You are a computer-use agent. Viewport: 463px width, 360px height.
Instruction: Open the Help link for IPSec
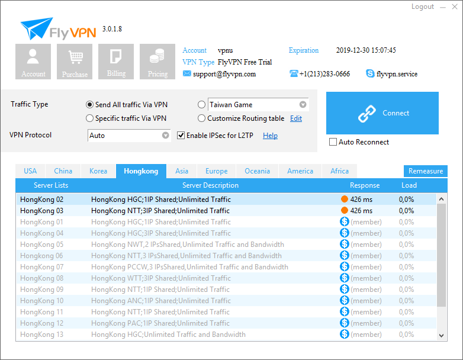270,136
